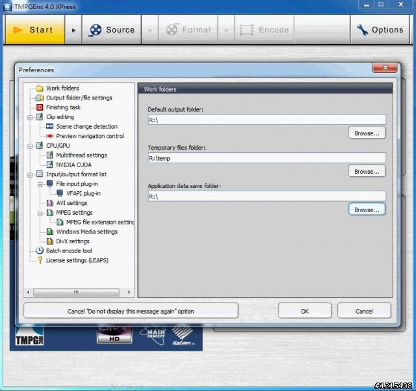
Task: Browse for the temporary files folder
Action: point(367,171)
